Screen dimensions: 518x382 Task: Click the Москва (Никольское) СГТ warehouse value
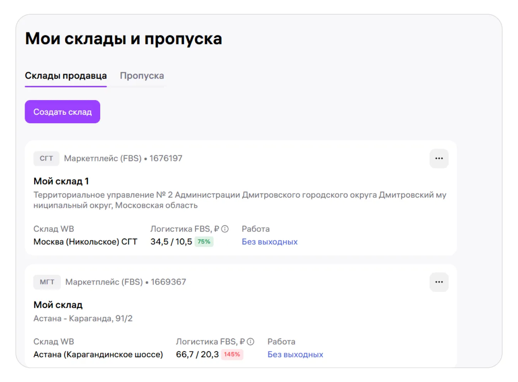(85, 242)
